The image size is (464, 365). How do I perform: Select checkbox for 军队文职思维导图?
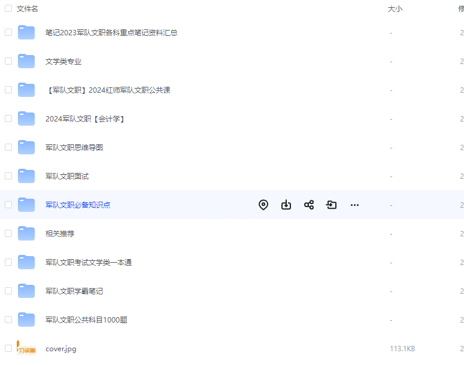pos(8,147)
